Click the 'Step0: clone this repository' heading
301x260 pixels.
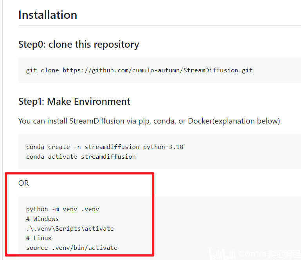coord(78,45)
